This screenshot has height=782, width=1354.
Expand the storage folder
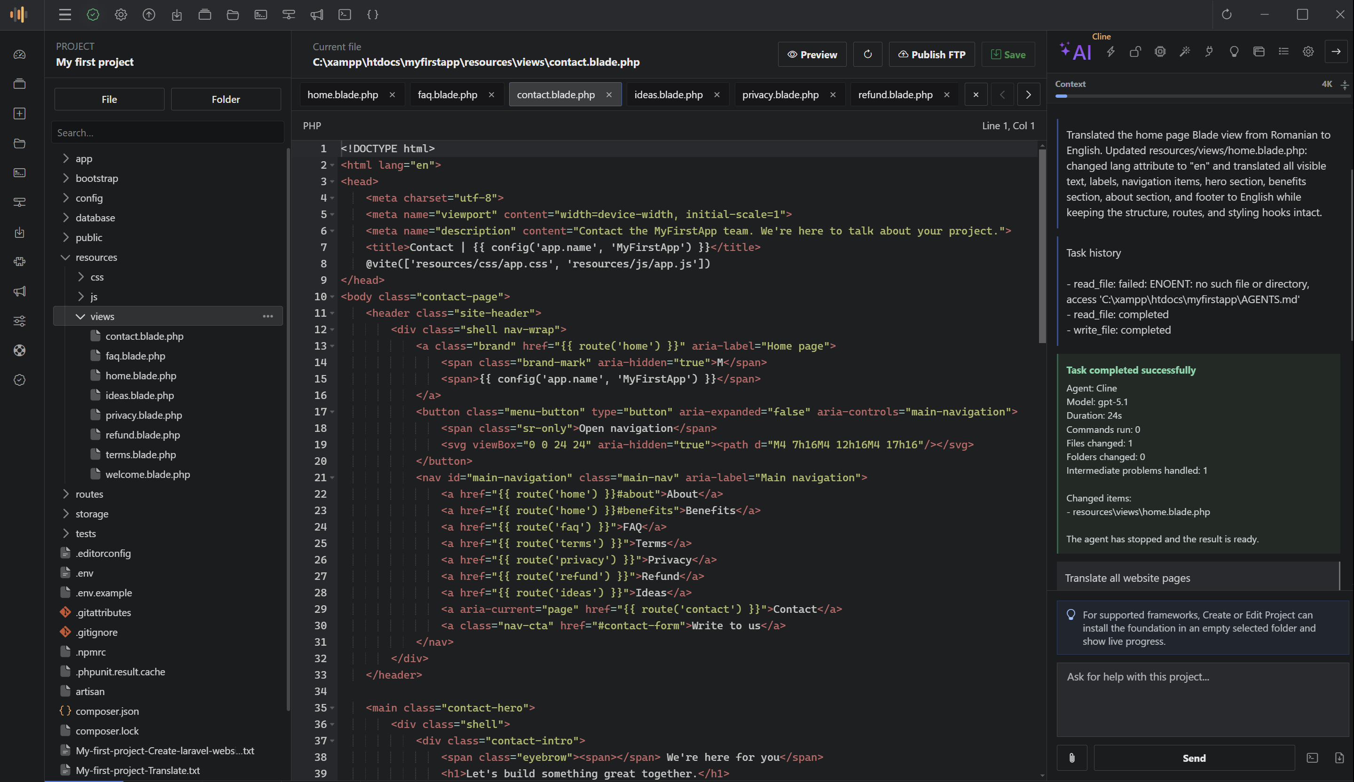point(65,514)
